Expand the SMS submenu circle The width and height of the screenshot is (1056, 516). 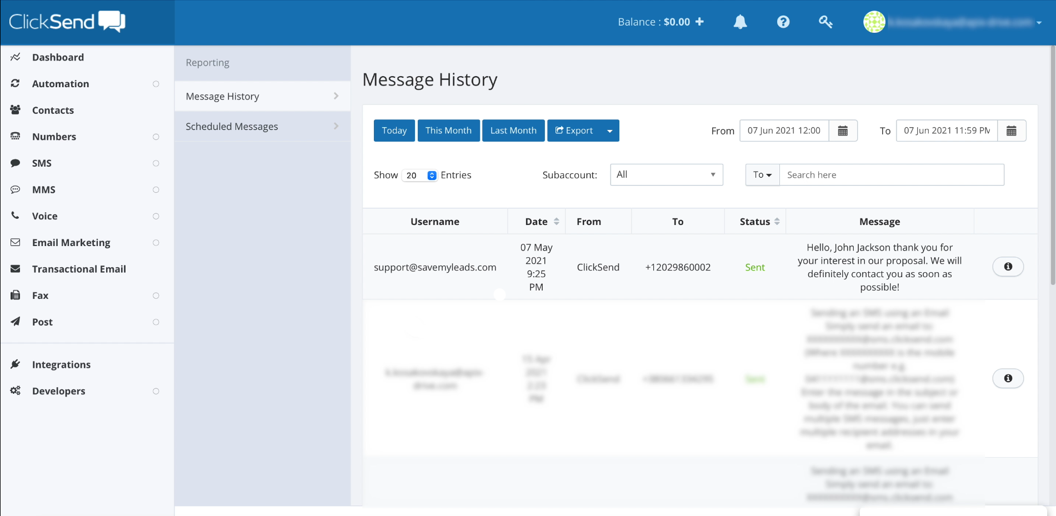[156, 163]
